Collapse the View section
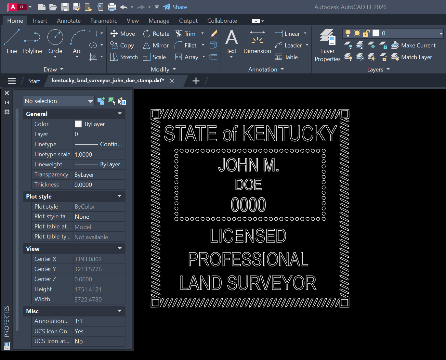The image size is (446, 360). tap(120, 249)
